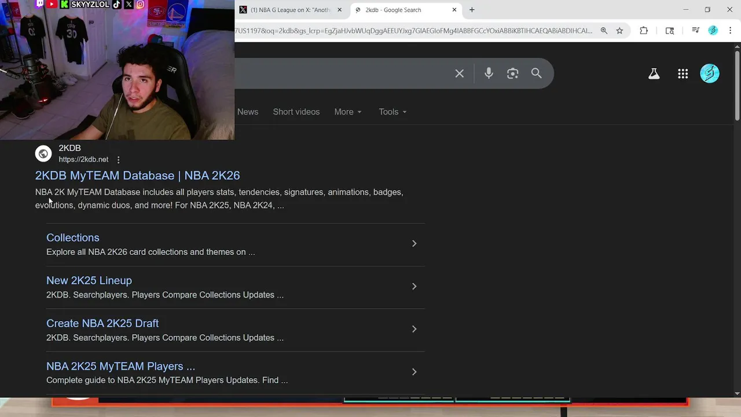The image size is (741, 417).
Task: Click the scrollbar up arrow
Action: click(737, 46)
